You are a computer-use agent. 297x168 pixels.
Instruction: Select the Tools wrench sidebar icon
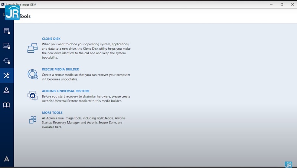7,75
